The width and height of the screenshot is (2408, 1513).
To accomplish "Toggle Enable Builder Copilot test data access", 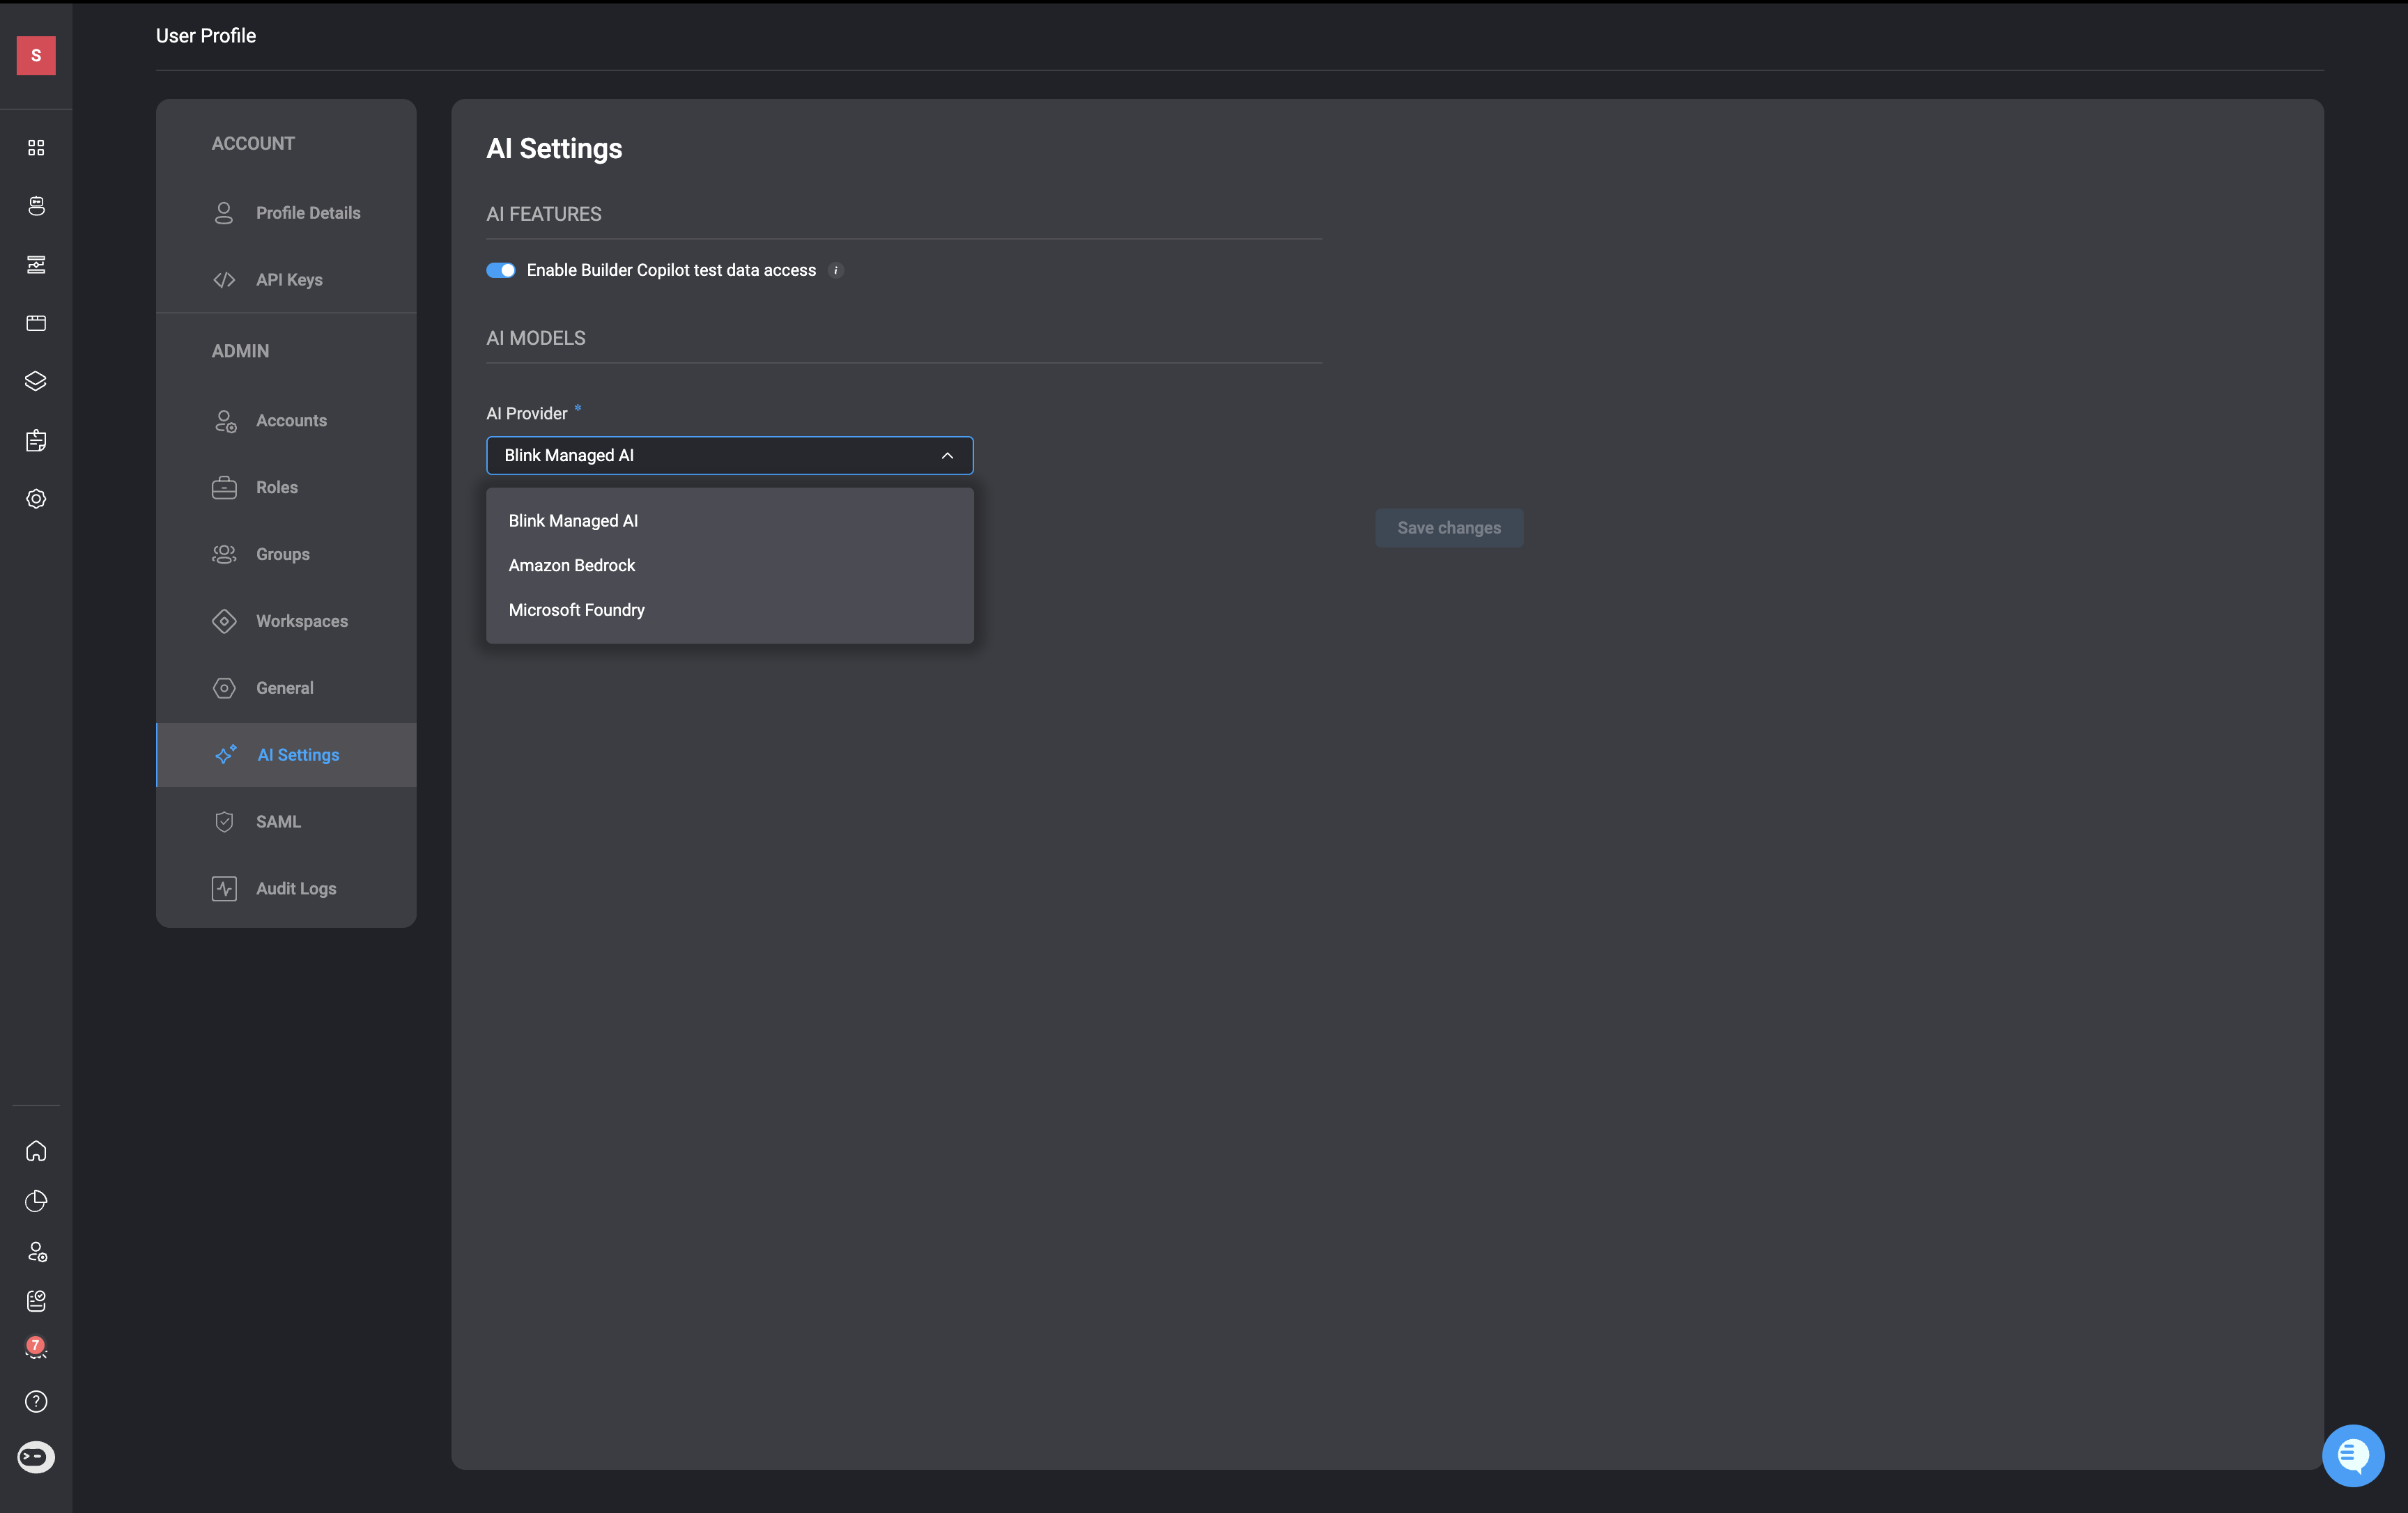I will click(x=501, y=270).
